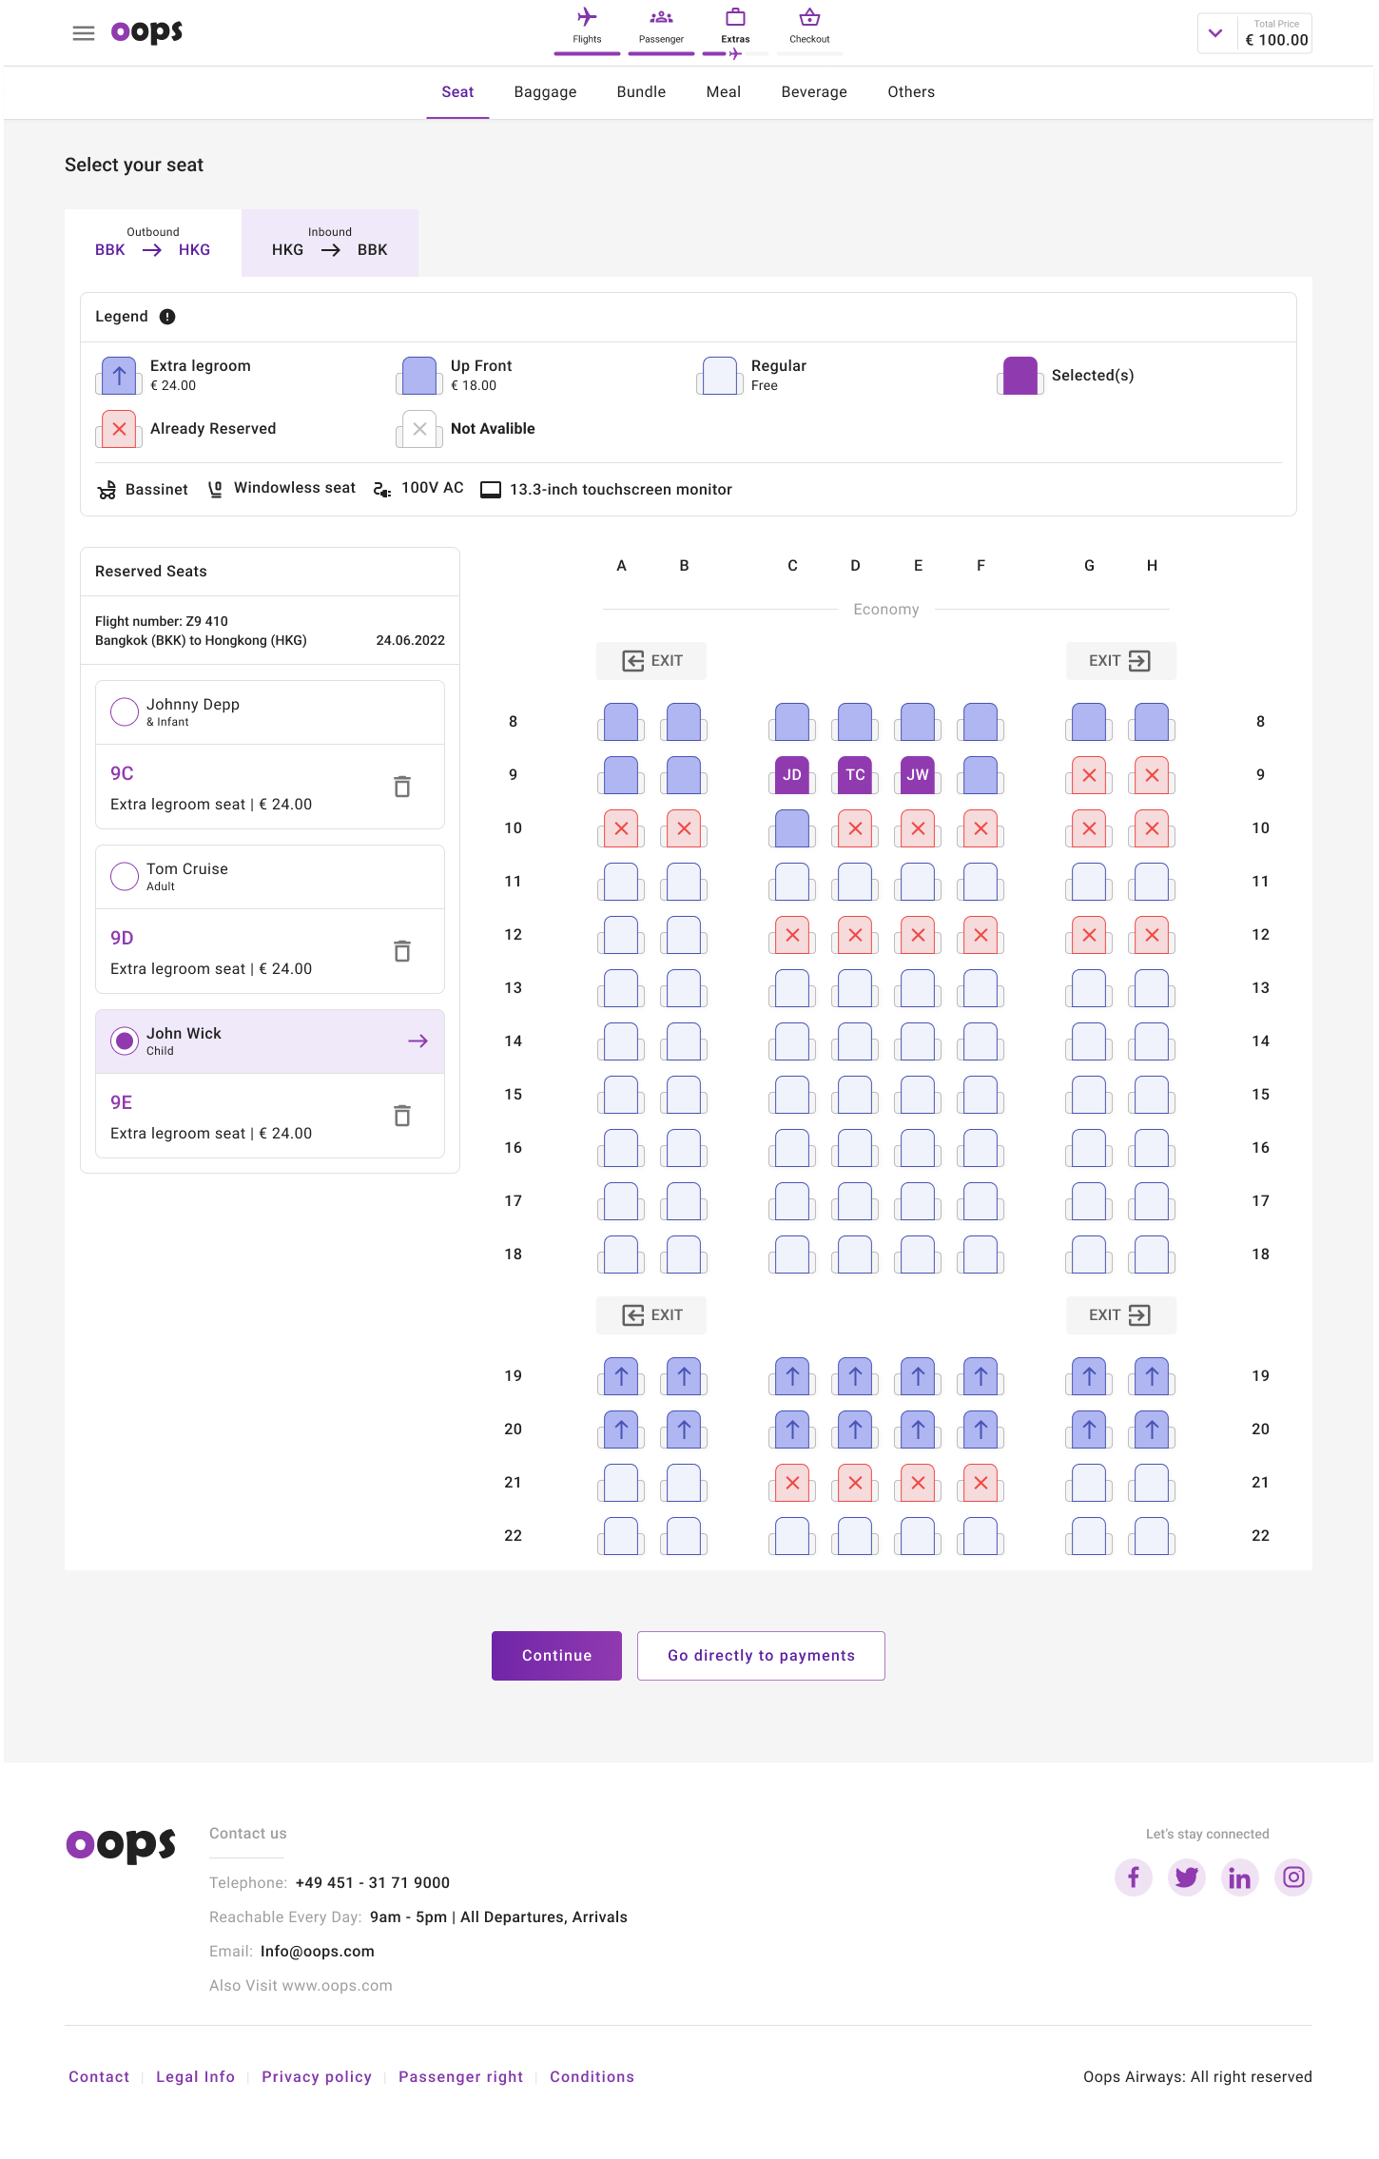Screen dimensions: 1379x2159
Task: Select Johnny Depp passenger radio button
Action: [x=125, y=711]
